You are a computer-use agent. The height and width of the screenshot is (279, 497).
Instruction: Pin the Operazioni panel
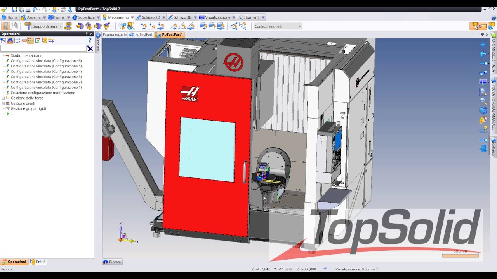[x=87, y=34]
